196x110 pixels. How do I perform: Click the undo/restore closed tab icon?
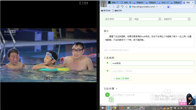(122, 7)
